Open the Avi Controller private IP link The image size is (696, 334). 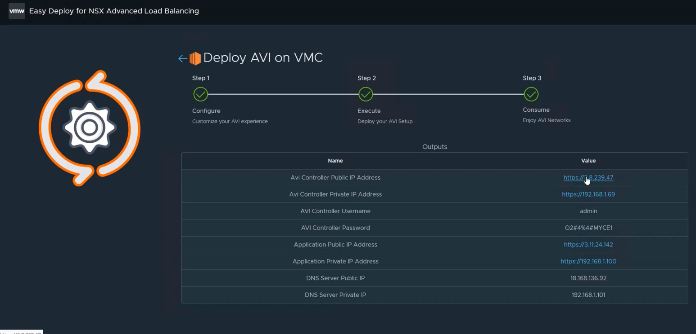pos(588,194)
